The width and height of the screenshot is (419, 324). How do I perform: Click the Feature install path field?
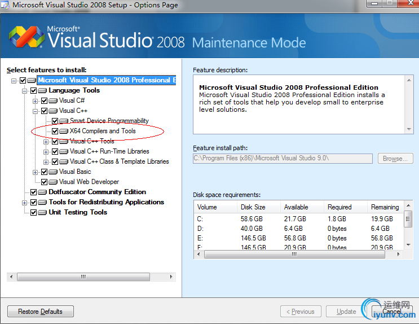283,159
